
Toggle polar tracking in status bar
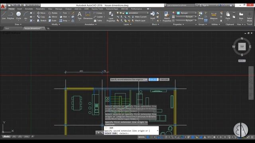166,137
